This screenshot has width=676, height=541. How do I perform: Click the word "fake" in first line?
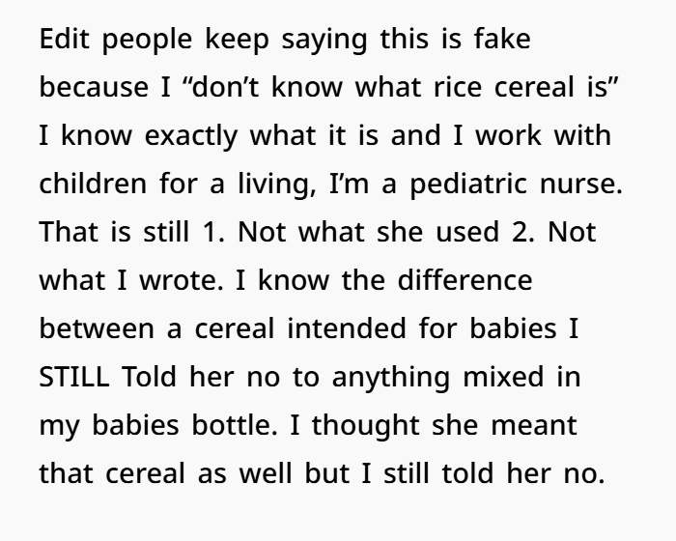click(502, 39)
